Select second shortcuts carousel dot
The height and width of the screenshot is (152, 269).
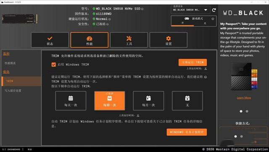242,137
